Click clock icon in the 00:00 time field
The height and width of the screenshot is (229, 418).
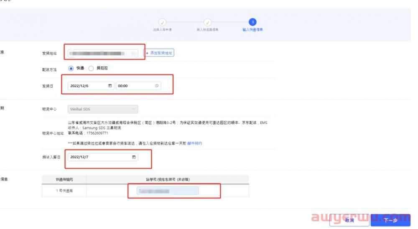coord(157,86)
